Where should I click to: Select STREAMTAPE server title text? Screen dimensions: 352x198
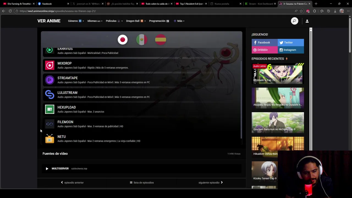[x=67, y=78]
